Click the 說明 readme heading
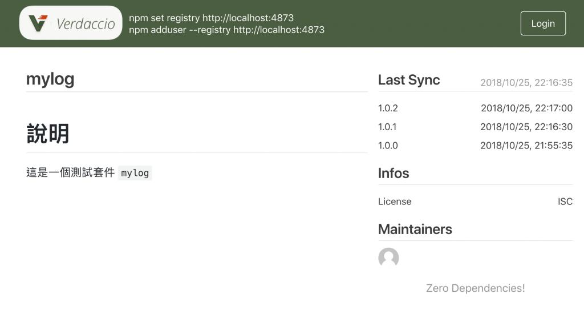Screen dimensions: 584x318 point(48,134)
